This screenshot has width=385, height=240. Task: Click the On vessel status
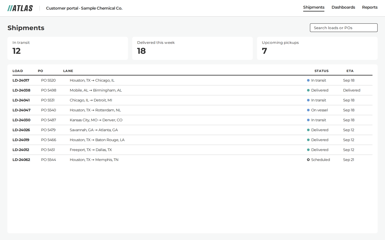click(318, 110)
